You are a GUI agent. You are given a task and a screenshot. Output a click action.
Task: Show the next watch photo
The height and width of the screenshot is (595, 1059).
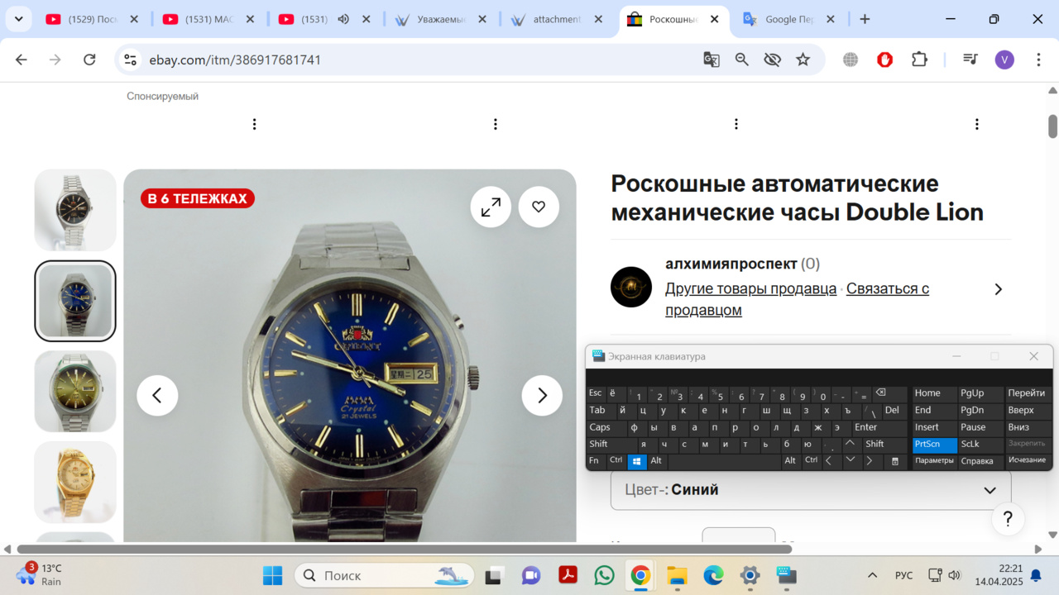pos(542,396)
